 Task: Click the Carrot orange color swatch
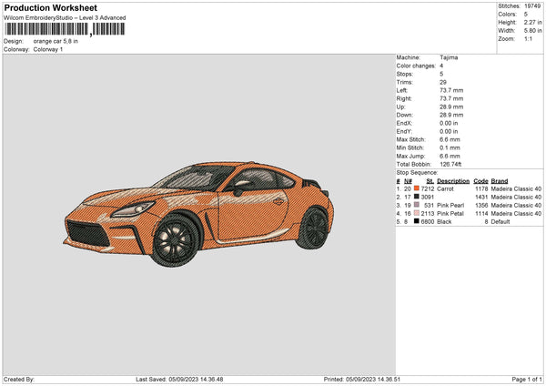[417, 188]
